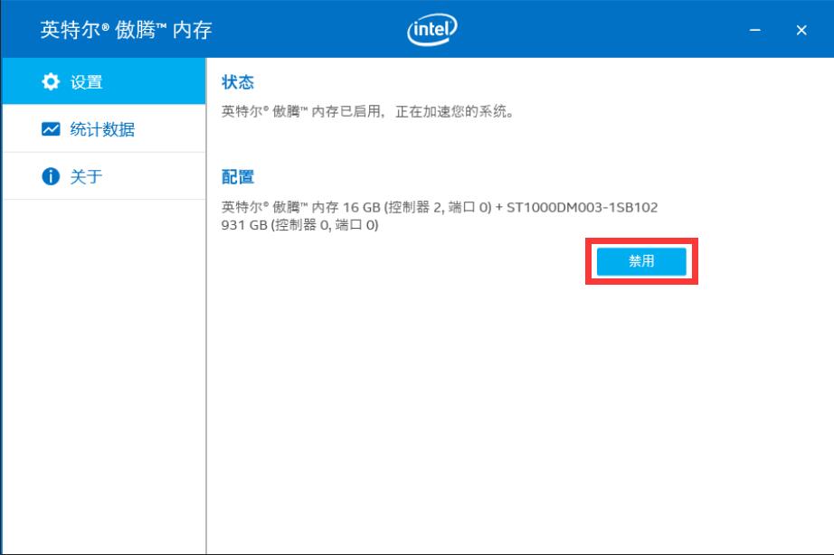834x555 pixels.
Task: Click the 状态 section heading
Action: (x=238, y=82)
